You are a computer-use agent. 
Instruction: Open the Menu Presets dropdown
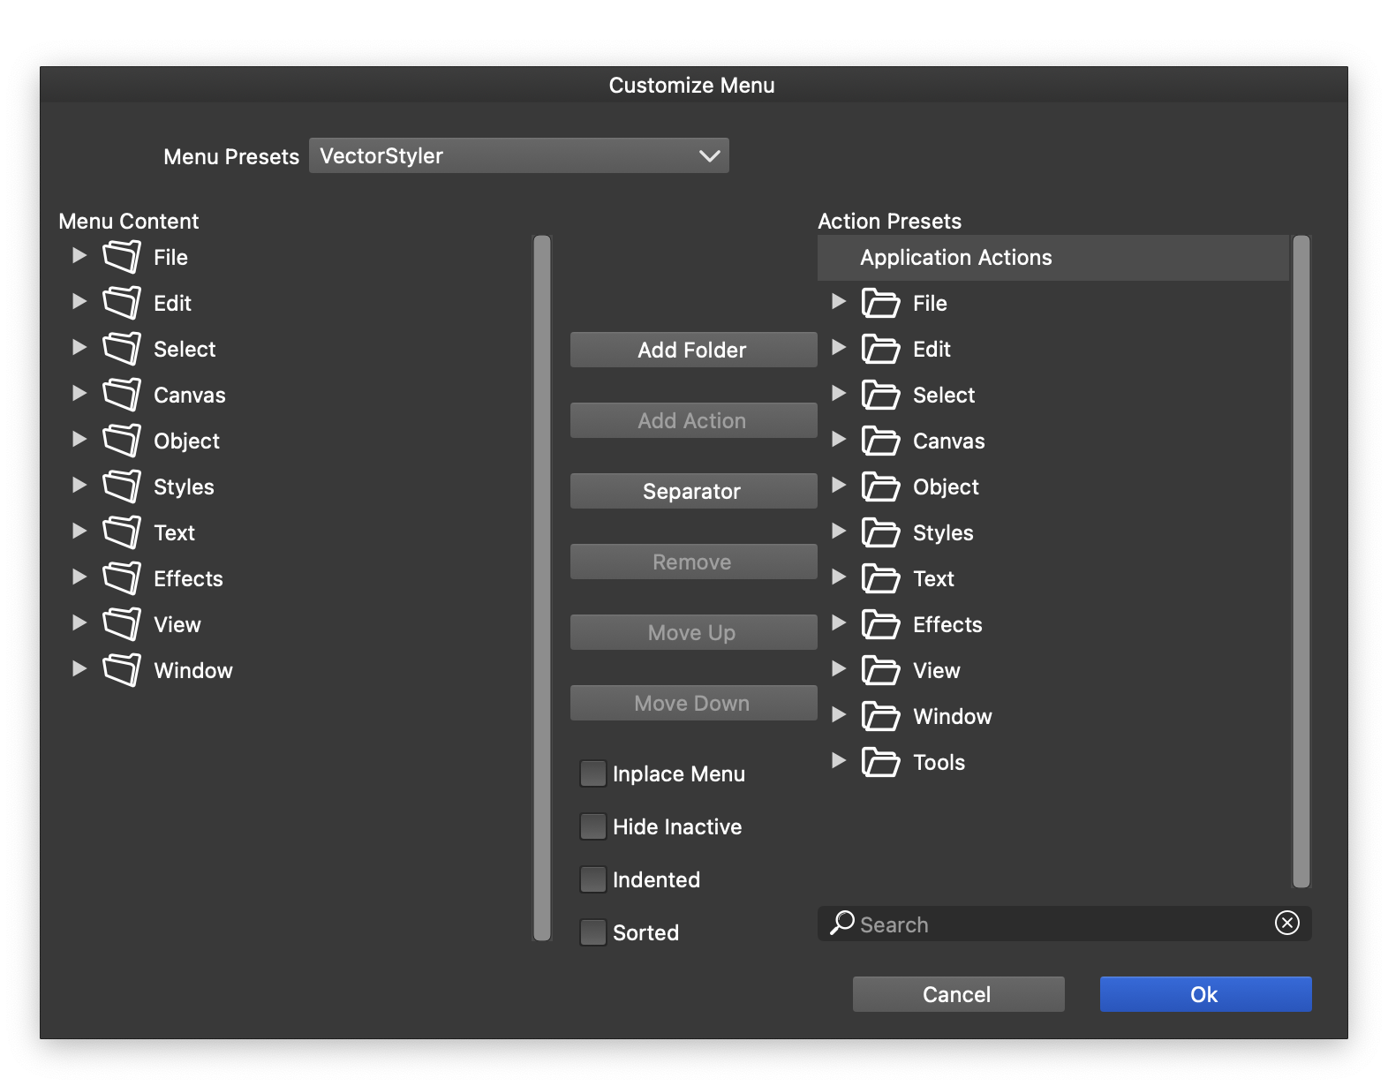click(x=518, y=155)
